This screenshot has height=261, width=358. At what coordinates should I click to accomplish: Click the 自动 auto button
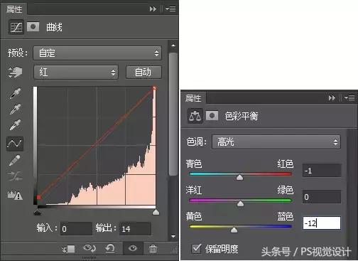tap(143, 72)
